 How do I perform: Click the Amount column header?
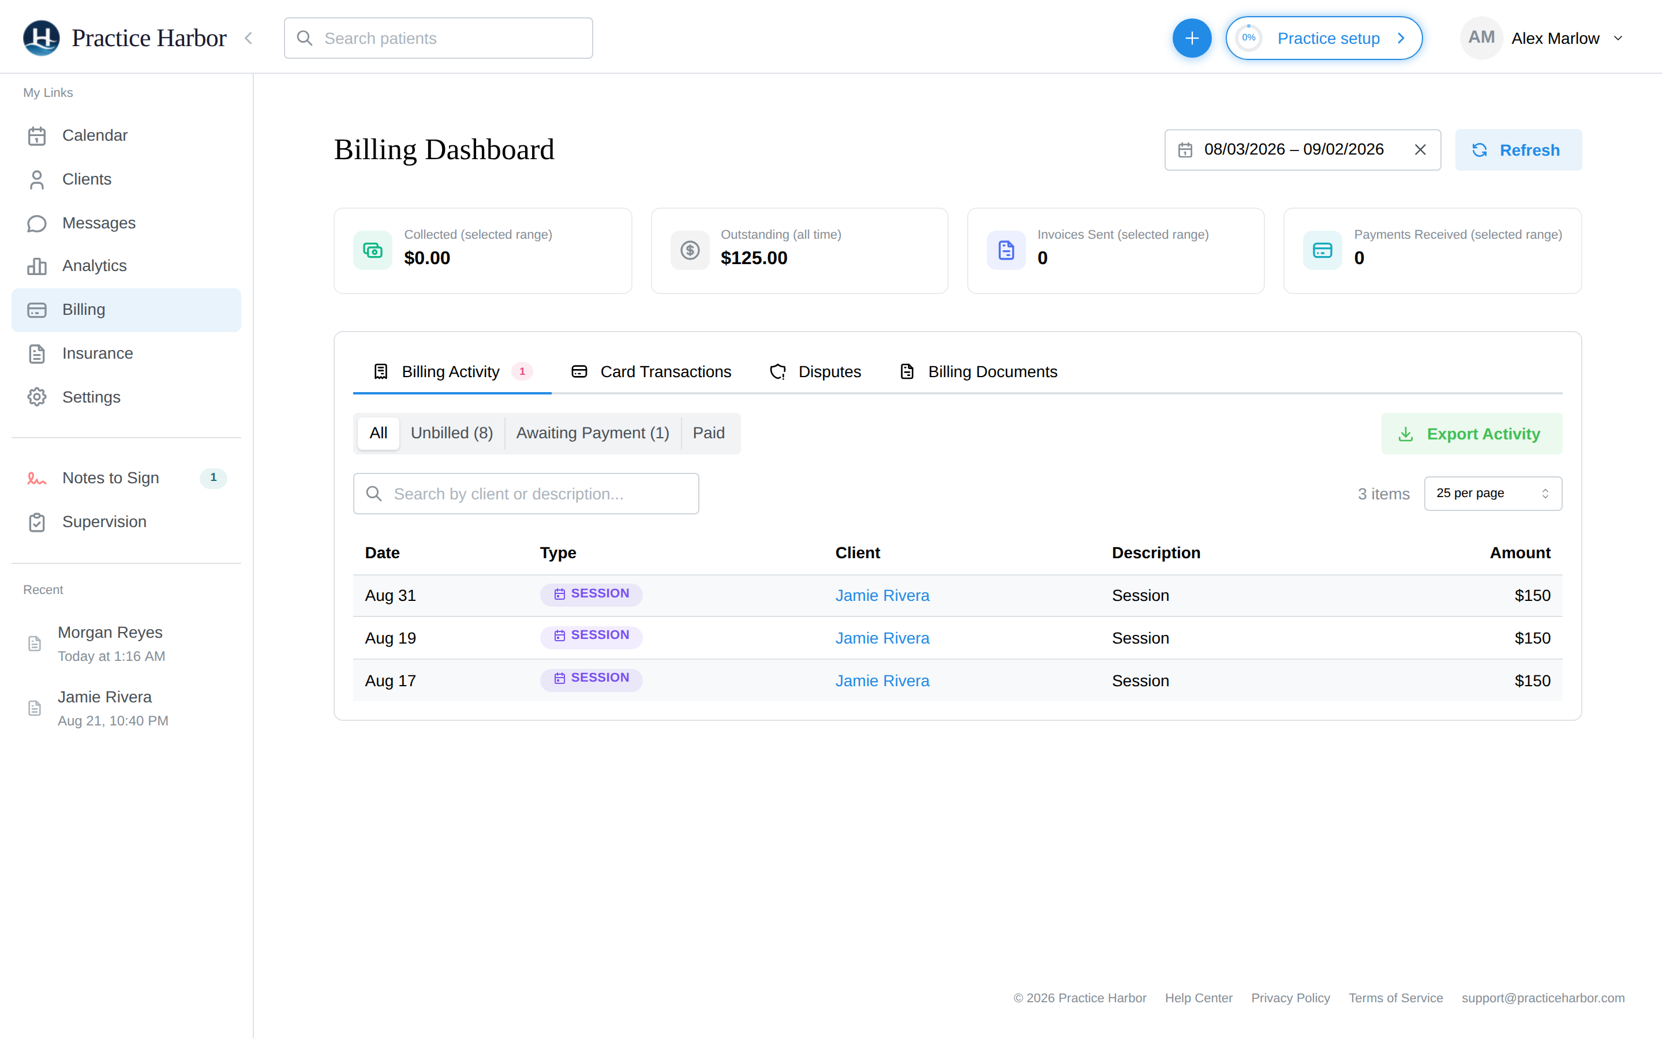(1520, 552)
